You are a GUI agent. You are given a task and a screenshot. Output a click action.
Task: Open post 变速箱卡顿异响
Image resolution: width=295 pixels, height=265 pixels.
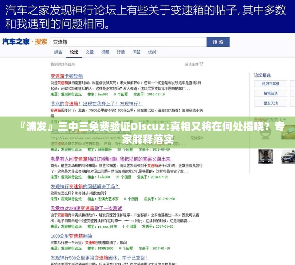coord(67,76)
